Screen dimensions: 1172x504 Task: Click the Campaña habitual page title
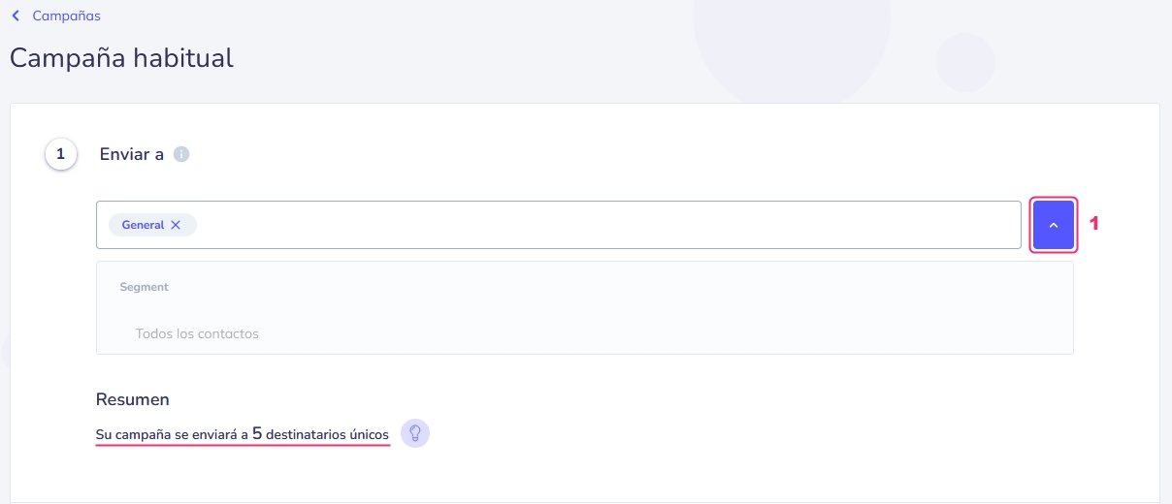(121, 58)
